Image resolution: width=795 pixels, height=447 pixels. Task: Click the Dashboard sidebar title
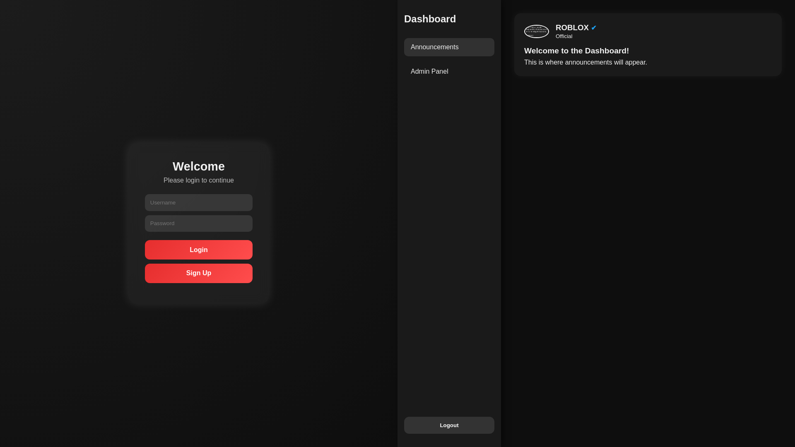pyautogui.click(x=430, y=19)
